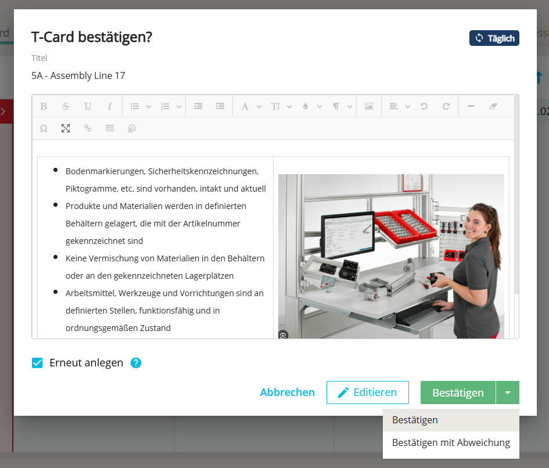Insert a table into the editor
Viewport: 549px width, 468px height.
[x=110, y=128]
